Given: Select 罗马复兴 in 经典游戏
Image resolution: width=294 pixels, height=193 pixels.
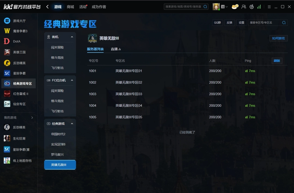Looking at the screenshot, I should coord(57,154).
